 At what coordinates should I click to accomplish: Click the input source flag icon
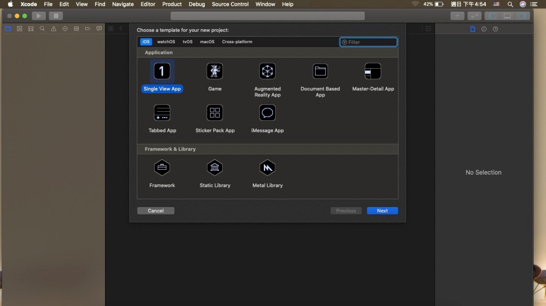click(x=496, y=4)
